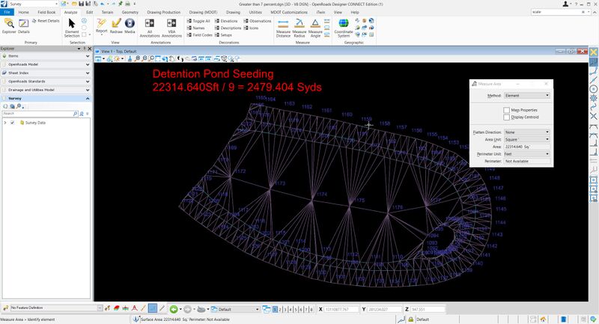Open the Method dropdown in Measure Area
The width and height of the screenshot is (599, 324).
point(527,96)
